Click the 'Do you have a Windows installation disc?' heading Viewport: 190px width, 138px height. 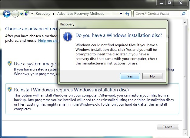tap(119, 35)
